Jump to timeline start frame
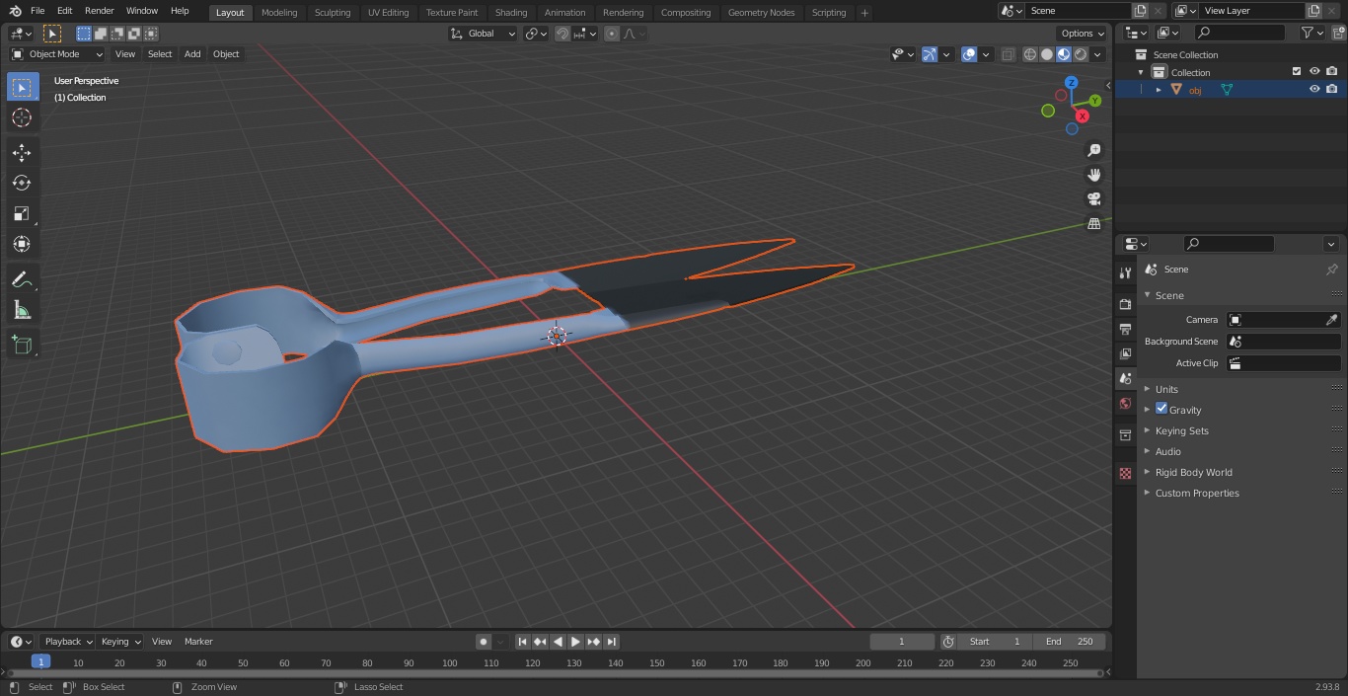The image size is (1348, 696). pyautogui.click(x=523, y=642)
